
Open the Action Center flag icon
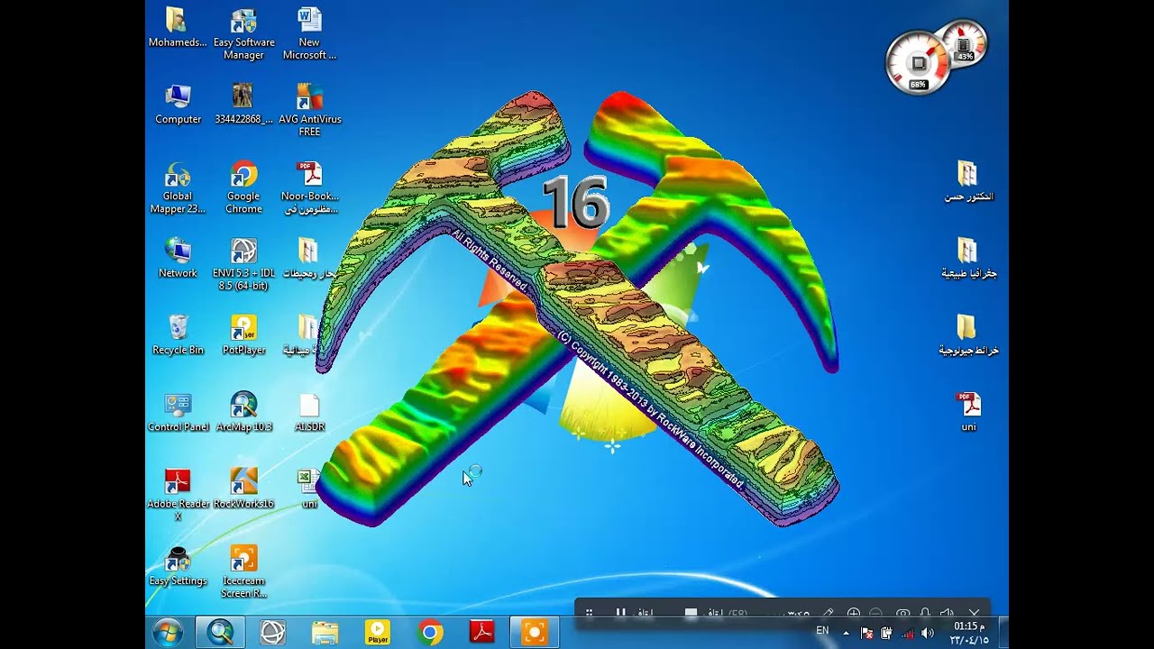866,633
